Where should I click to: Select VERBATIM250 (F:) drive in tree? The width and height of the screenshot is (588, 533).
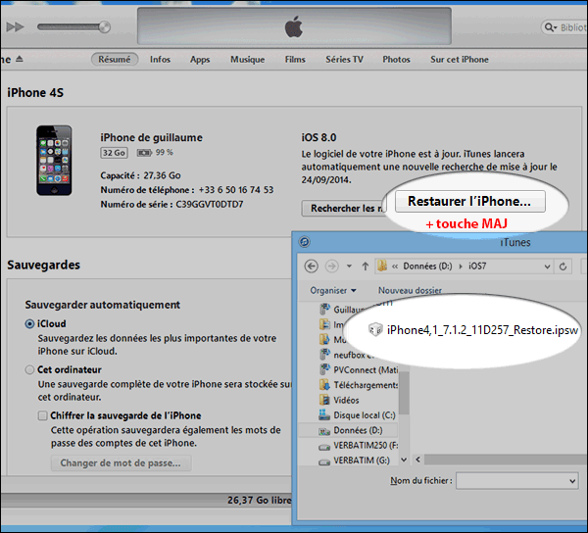click(358, 445)
